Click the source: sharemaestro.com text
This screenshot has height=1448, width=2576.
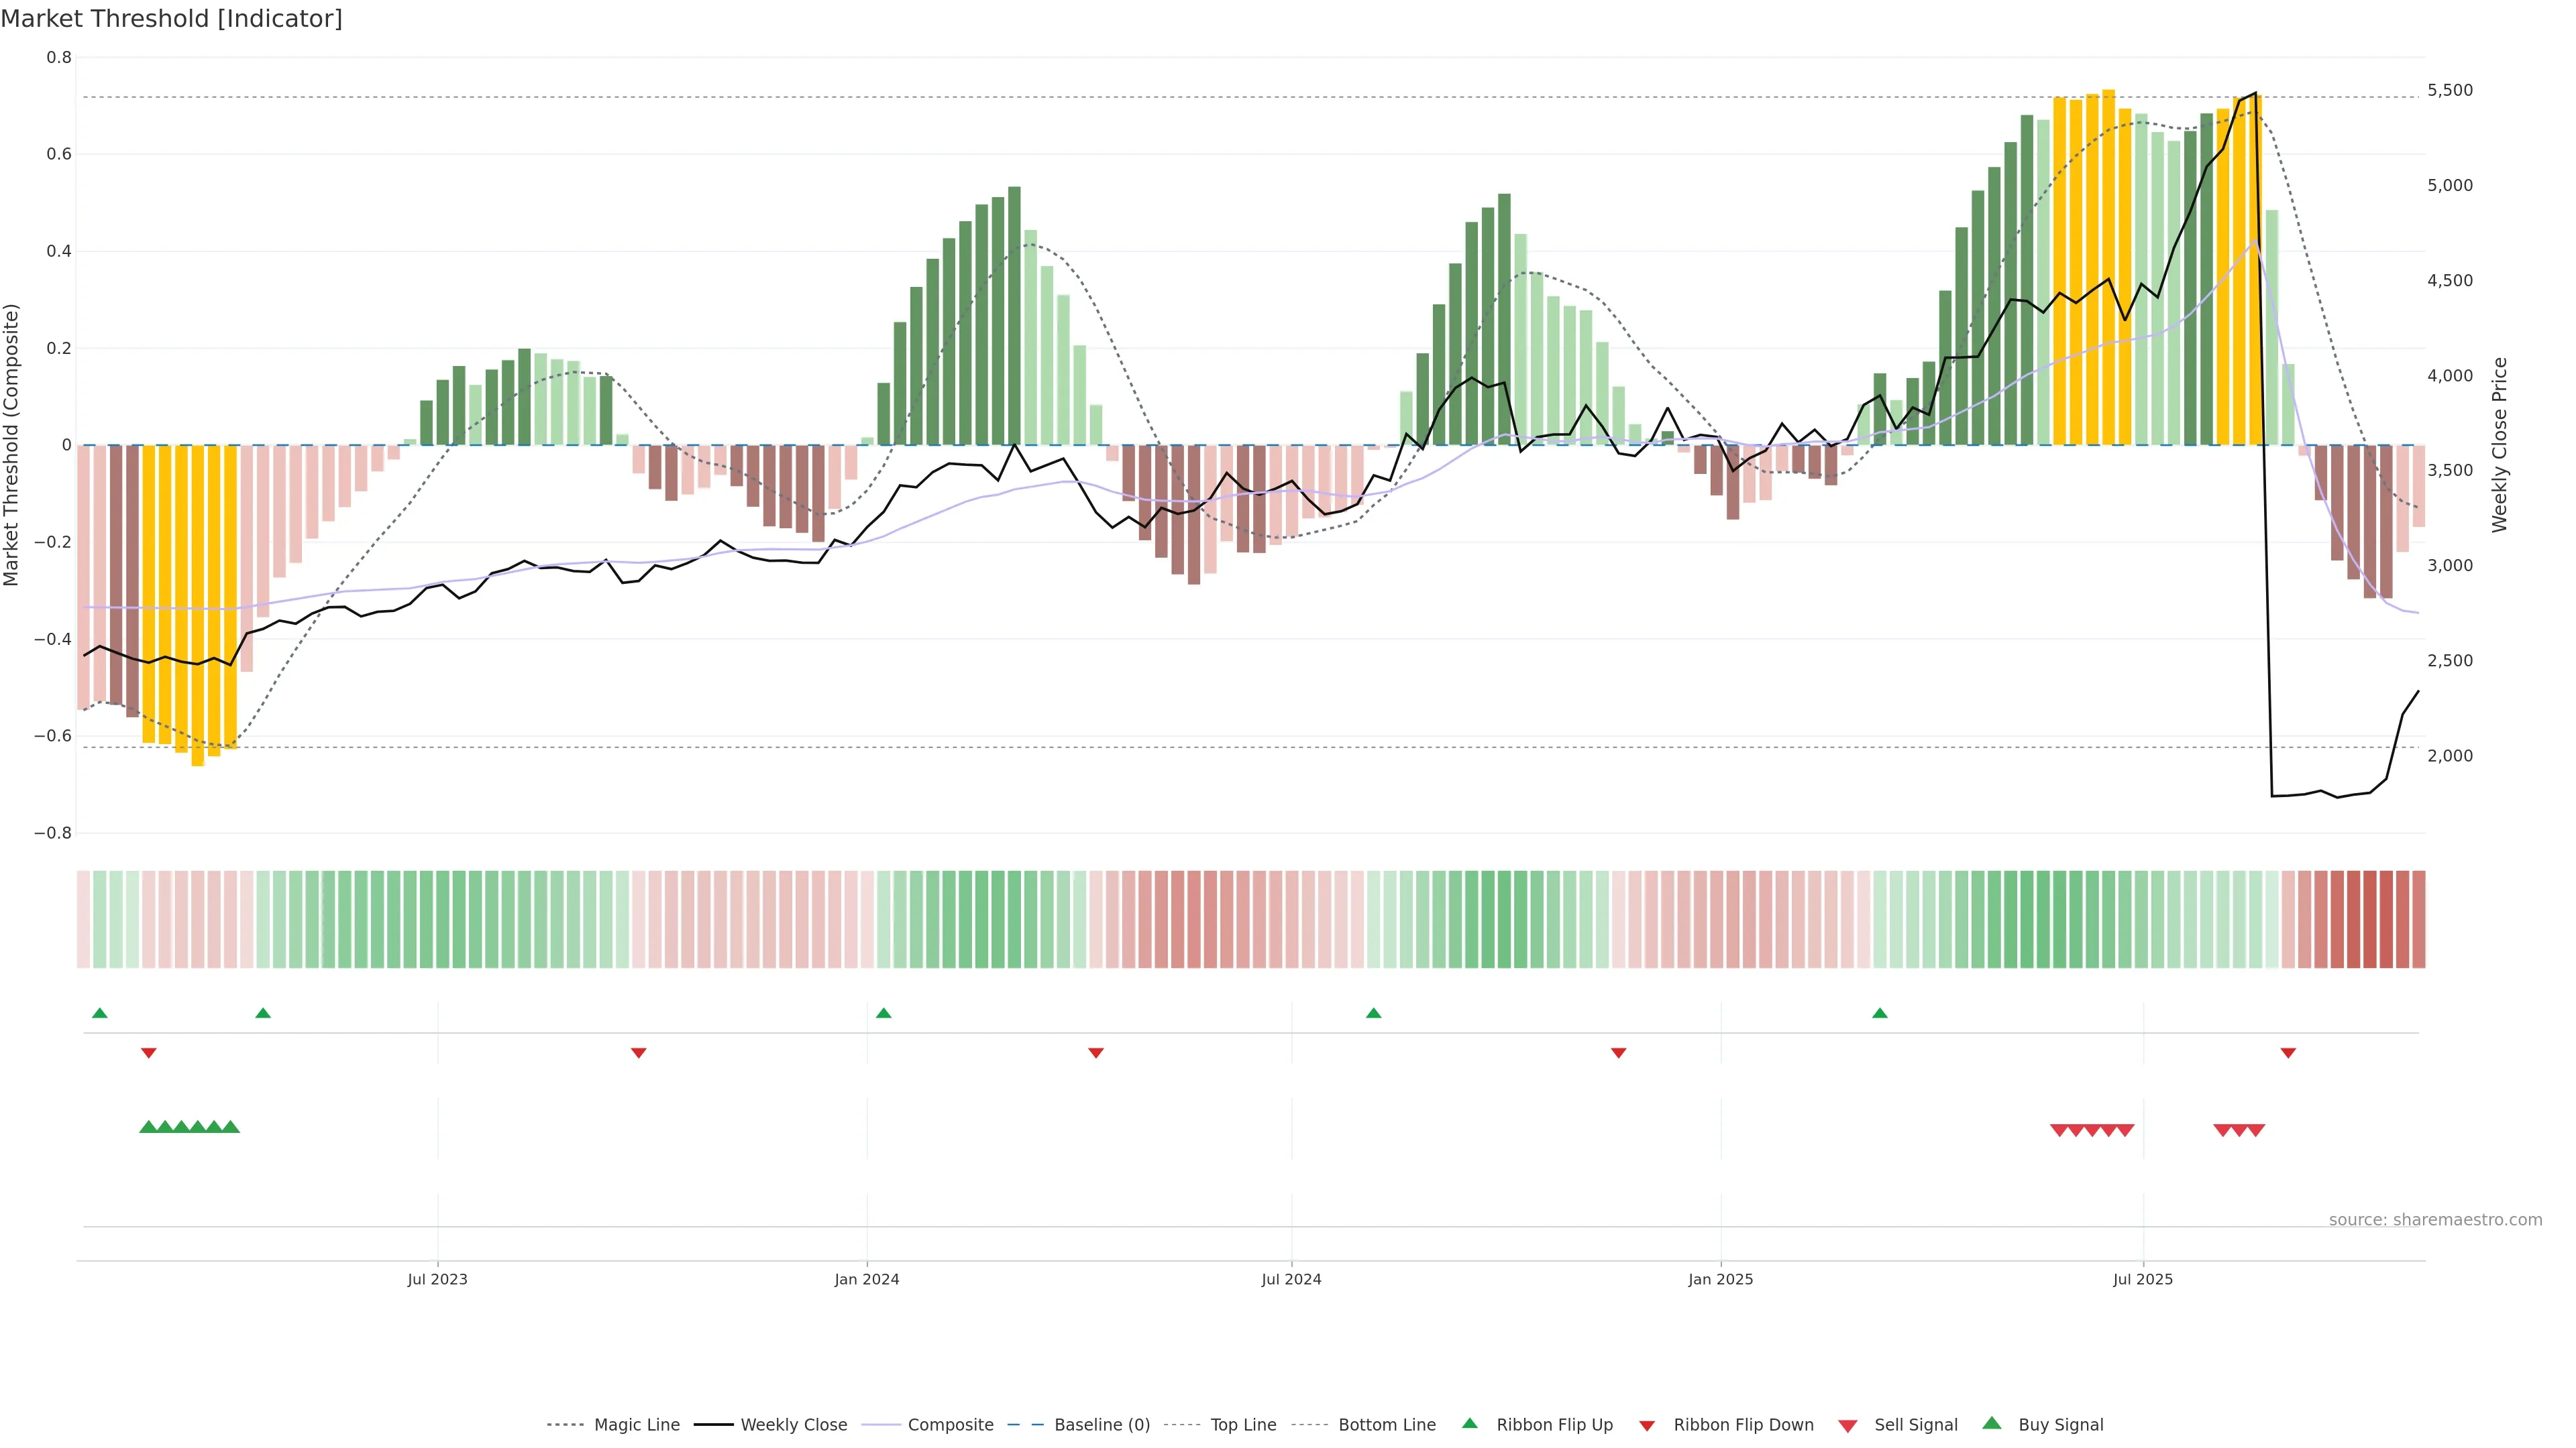pos(2435,1219)
